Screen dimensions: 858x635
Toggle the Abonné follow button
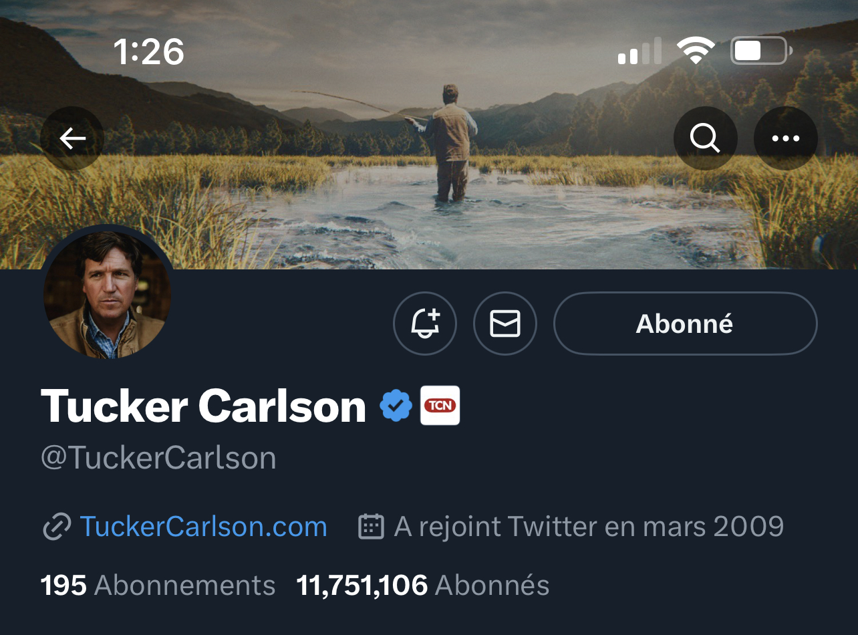[x=685, y=324]
